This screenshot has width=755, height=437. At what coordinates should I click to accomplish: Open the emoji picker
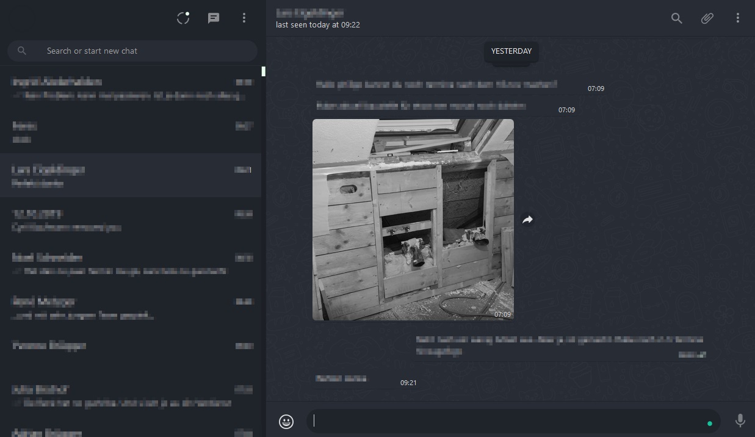[x=286, y=421]
